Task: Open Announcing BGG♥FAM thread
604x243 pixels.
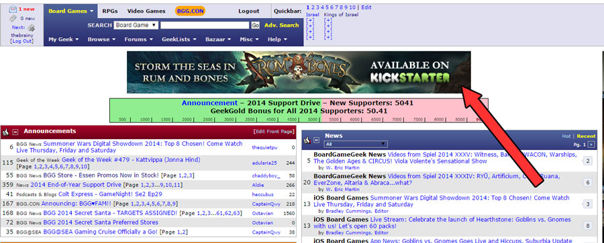Action: pos(77,204)
